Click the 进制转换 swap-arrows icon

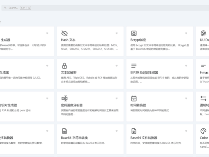click(x=203, y=99)
